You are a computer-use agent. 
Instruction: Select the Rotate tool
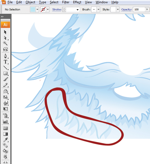pos(5,92)
